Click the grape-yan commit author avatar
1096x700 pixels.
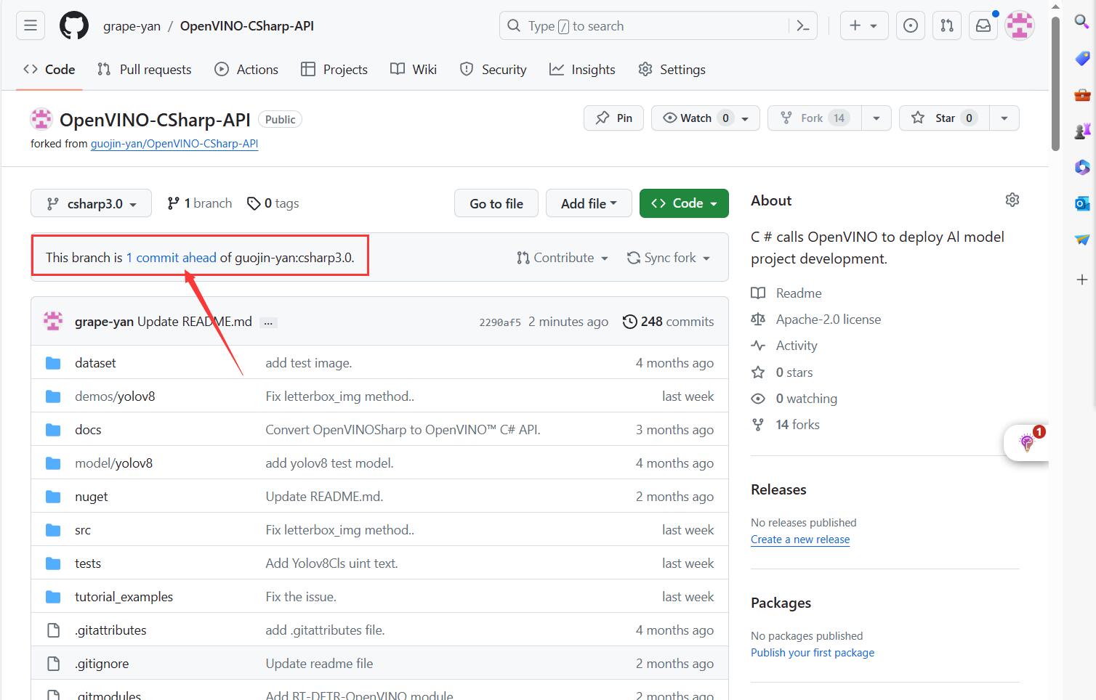tap(53, 321)
